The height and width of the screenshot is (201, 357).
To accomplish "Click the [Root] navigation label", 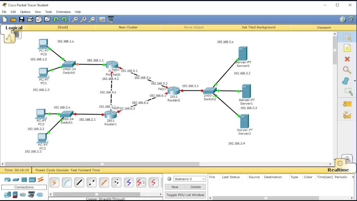I will (63, 27).
